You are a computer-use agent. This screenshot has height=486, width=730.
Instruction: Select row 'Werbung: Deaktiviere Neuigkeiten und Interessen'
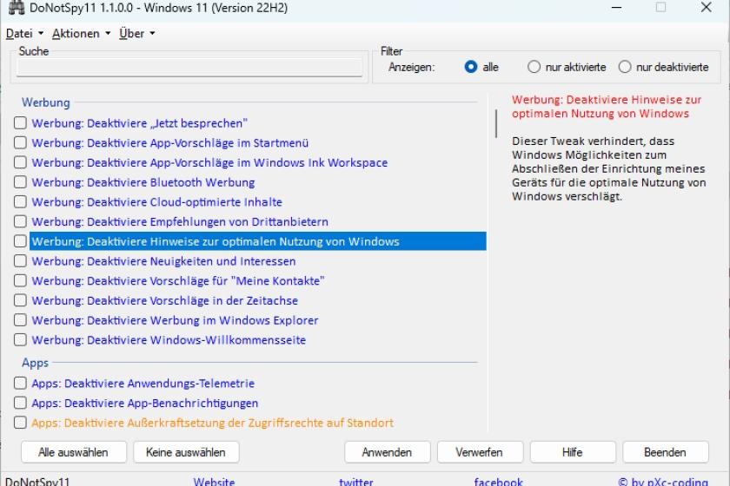click(x=163, y=261)
